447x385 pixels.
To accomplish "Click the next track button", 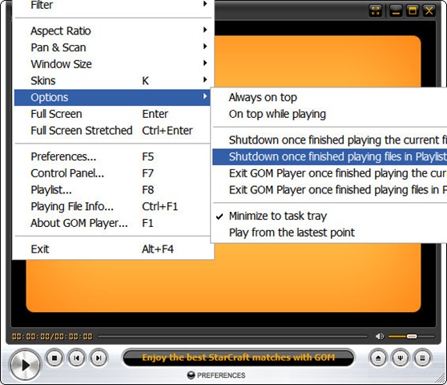I will tap(99, 358).
